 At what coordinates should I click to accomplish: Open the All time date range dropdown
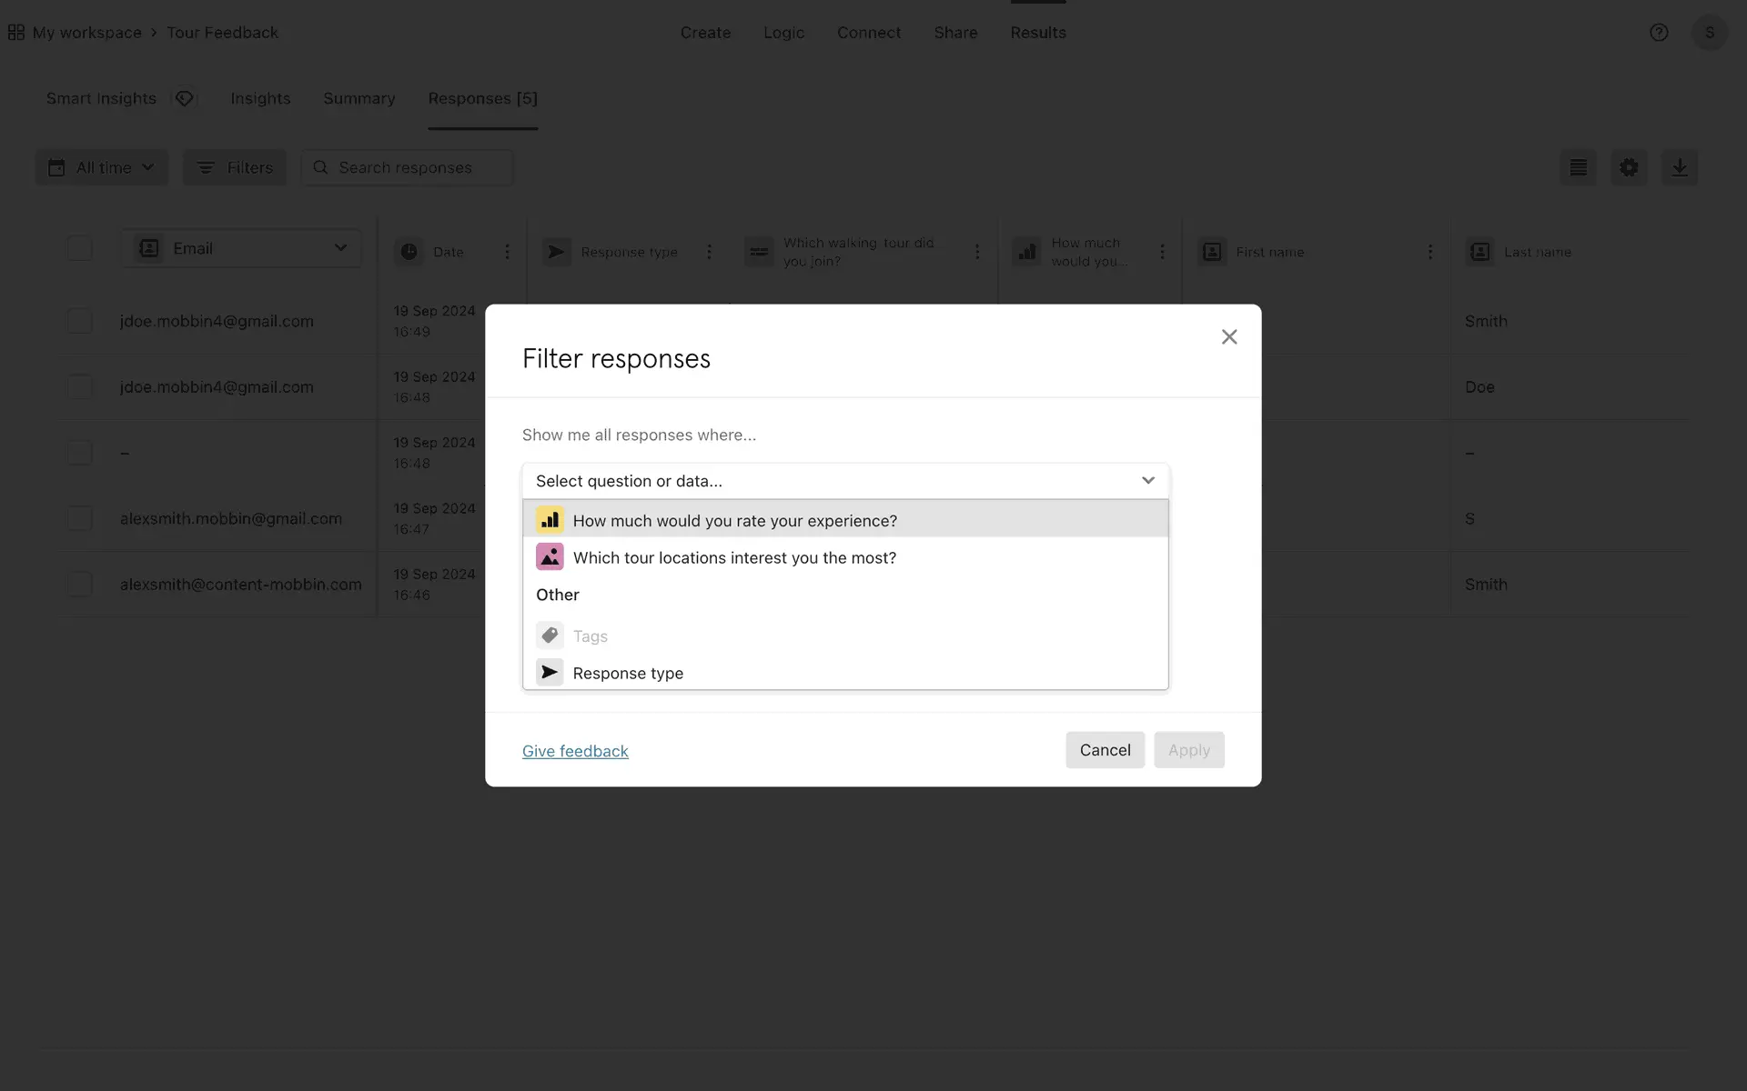click(102, 167)
